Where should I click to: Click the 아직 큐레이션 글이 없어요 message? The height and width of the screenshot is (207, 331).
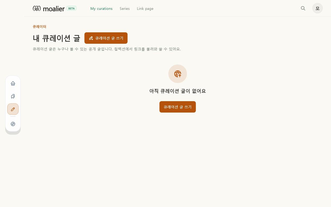(178, 91)
